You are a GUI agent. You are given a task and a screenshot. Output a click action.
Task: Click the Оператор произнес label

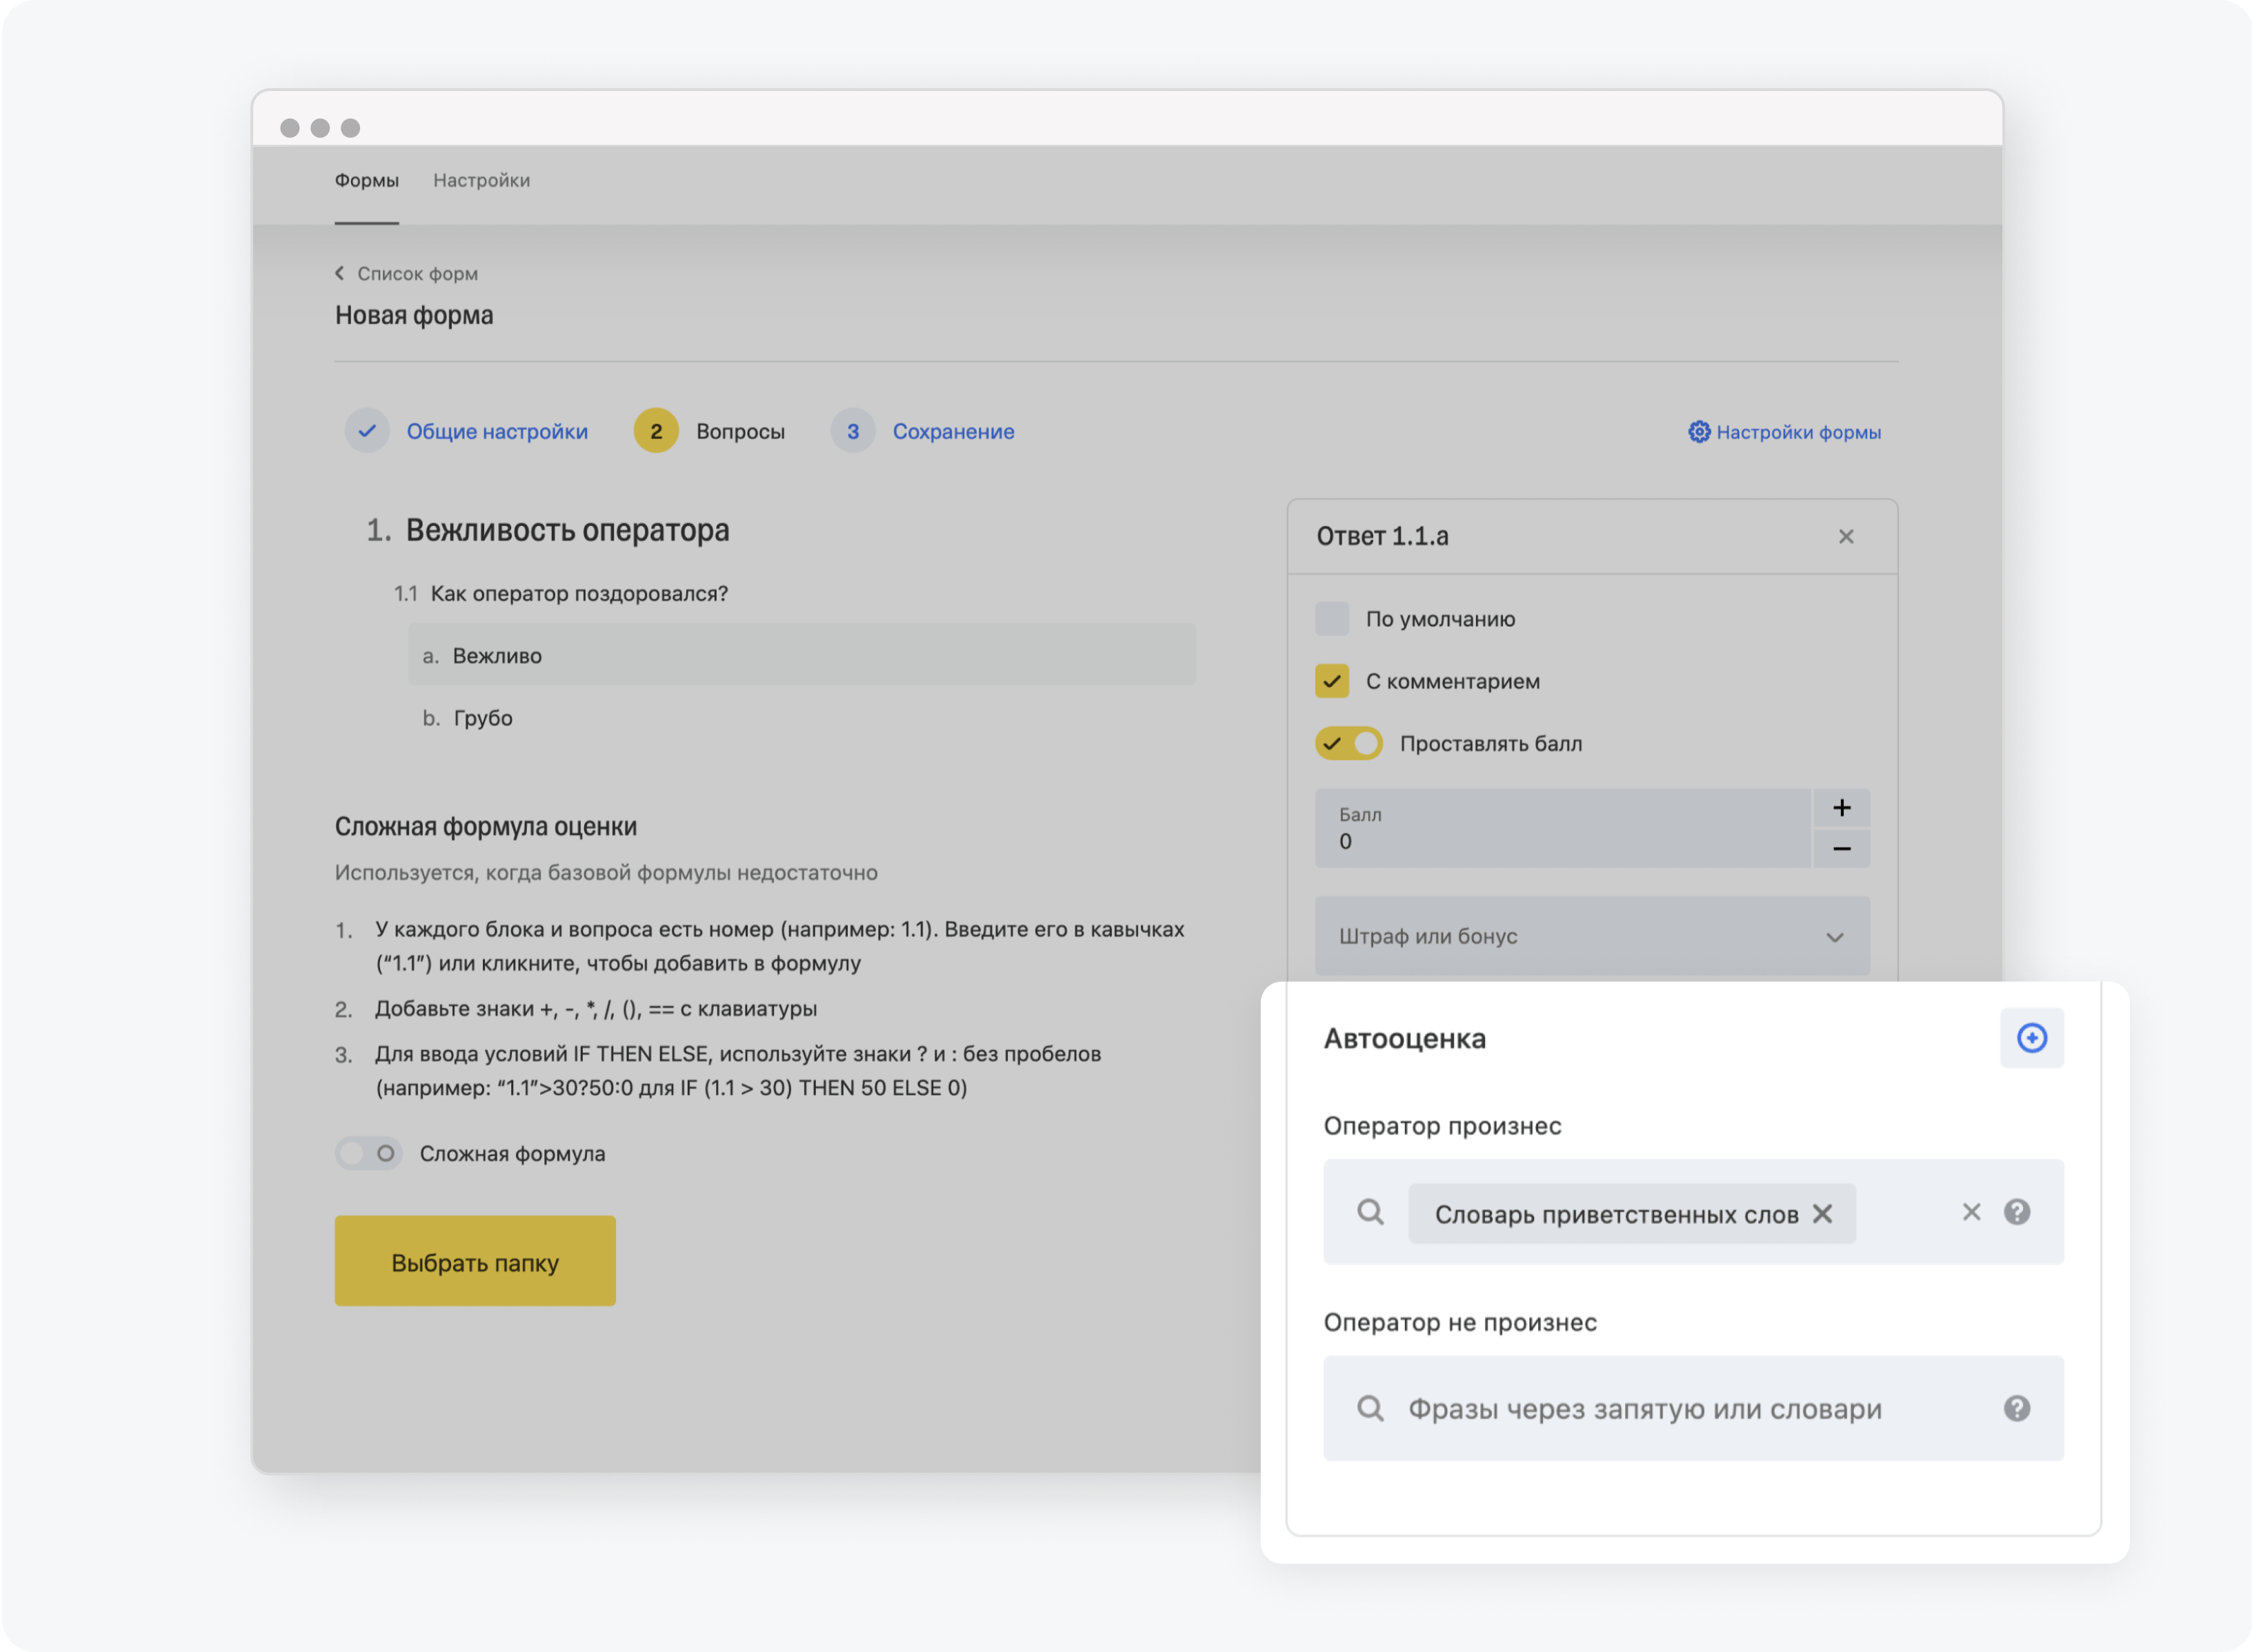[1442, 1126]
